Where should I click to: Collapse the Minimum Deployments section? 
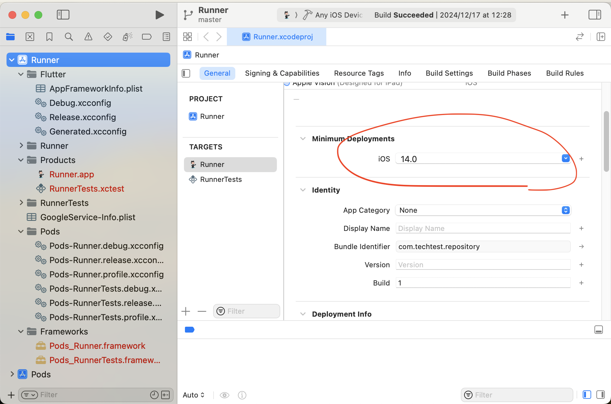coord(303,139)
